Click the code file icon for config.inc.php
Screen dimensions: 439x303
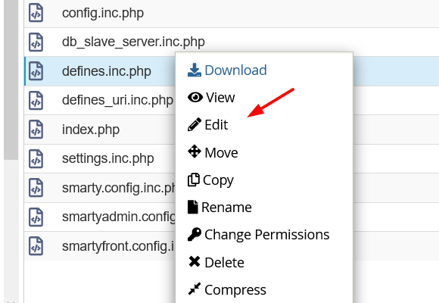(x=36, y=13)
